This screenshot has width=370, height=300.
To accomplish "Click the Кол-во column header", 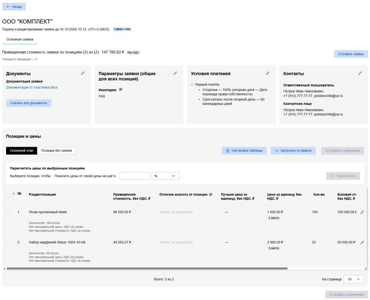I will [x=319, y=194].
